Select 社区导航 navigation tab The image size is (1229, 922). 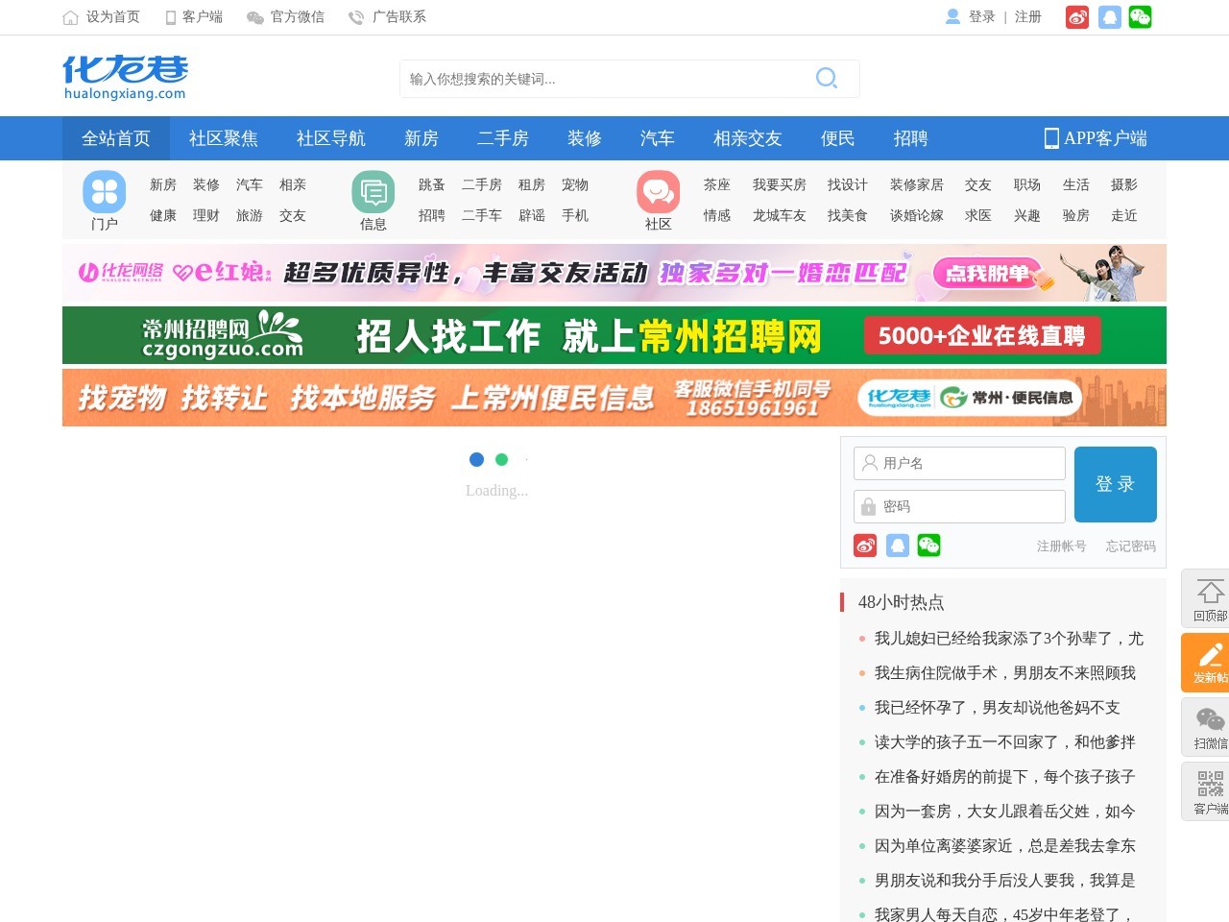pos(331,138)
